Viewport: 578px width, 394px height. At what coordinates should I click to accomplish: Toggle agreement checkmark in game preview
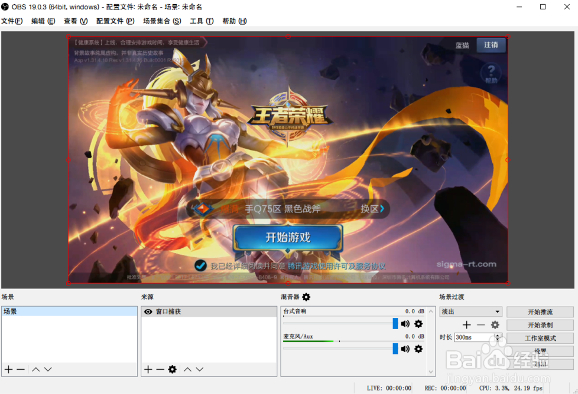pos(200,265)
